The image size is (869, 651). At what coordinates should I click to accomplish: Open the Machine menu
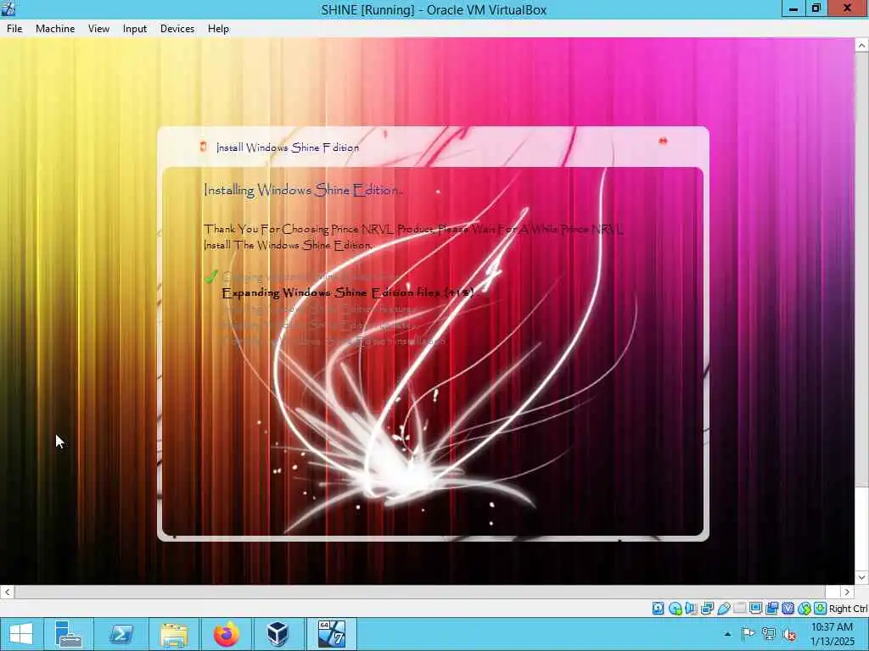55,29
